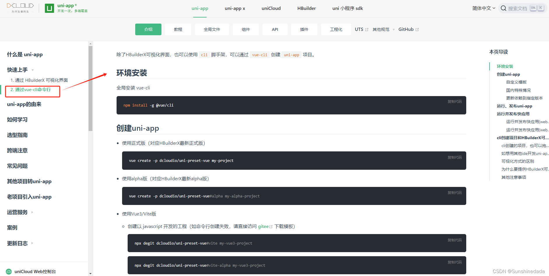Click the search magnifier icon
Screen dimensions: 549x276
(503, 8)
